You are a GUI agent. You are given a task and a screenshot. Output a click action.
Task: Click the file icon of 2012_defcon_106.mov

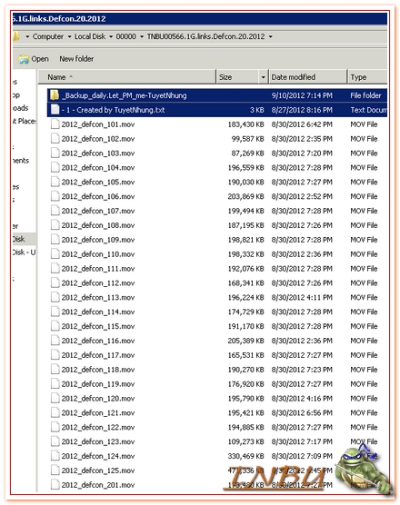[x=55, y=196]
